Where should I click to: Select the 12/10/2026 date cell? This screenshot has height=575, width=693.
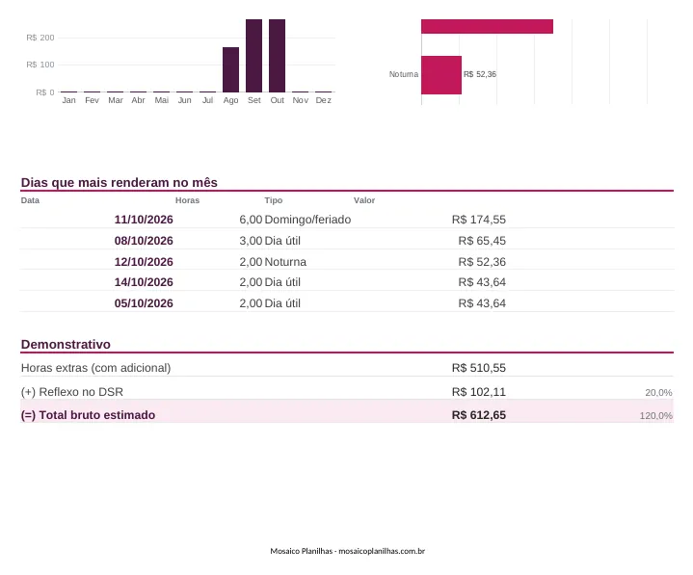[144, 262]
